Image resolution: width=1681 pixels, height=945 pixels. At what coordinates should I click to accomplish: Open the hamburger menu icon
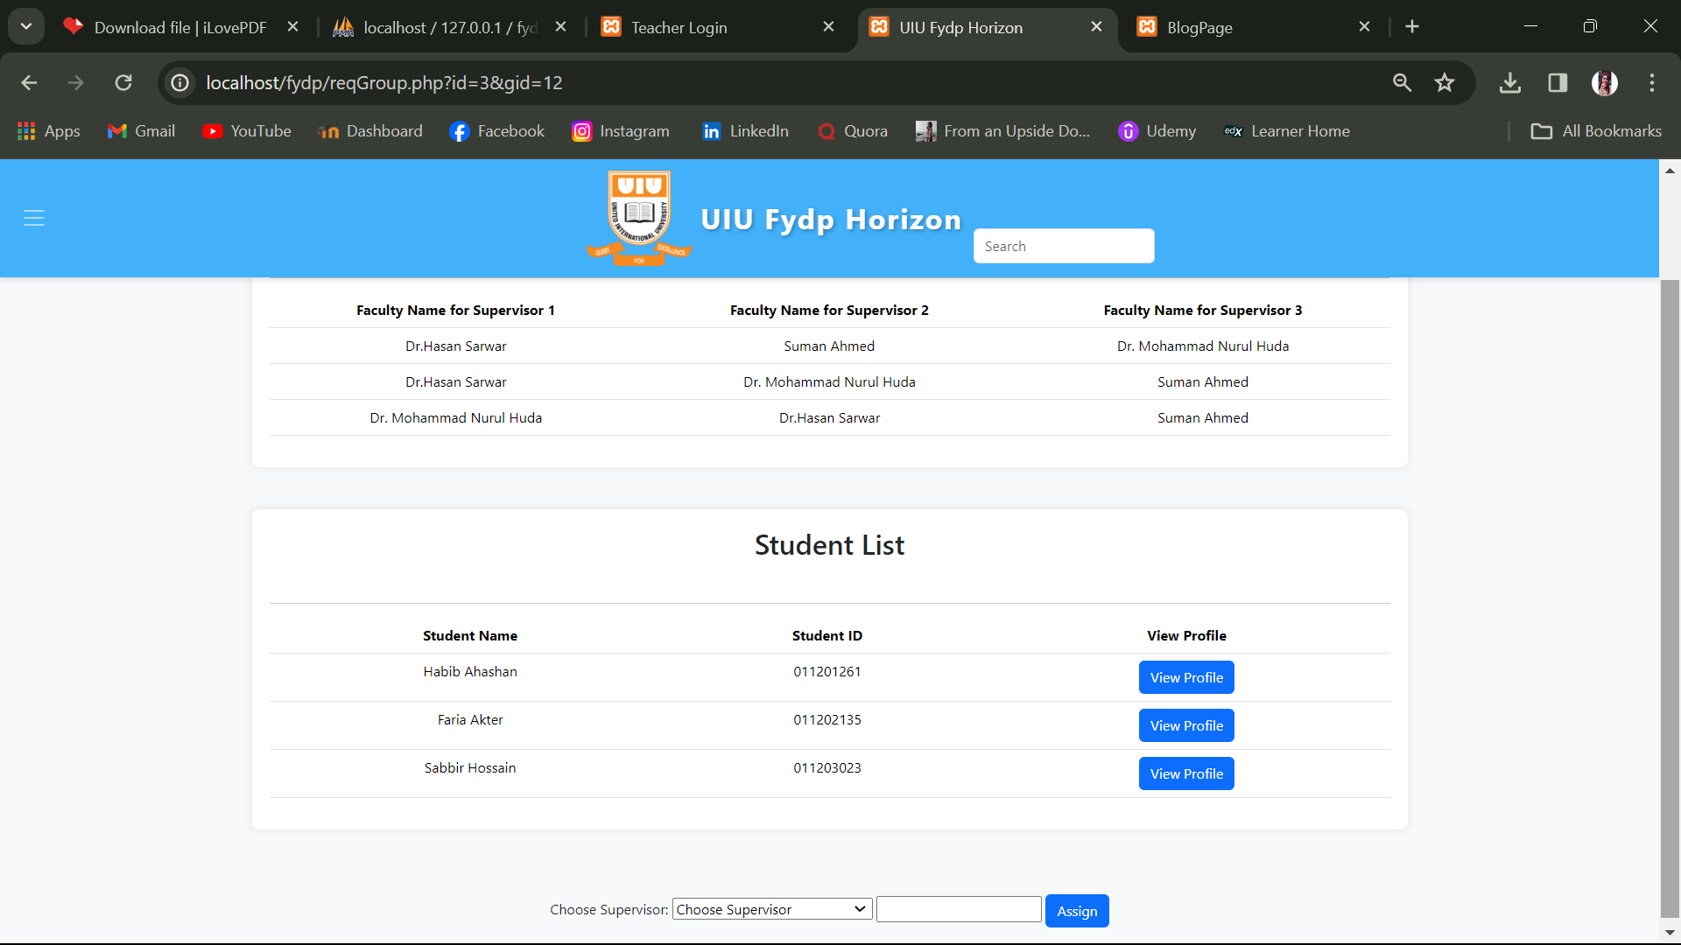[x=34, y=218]
